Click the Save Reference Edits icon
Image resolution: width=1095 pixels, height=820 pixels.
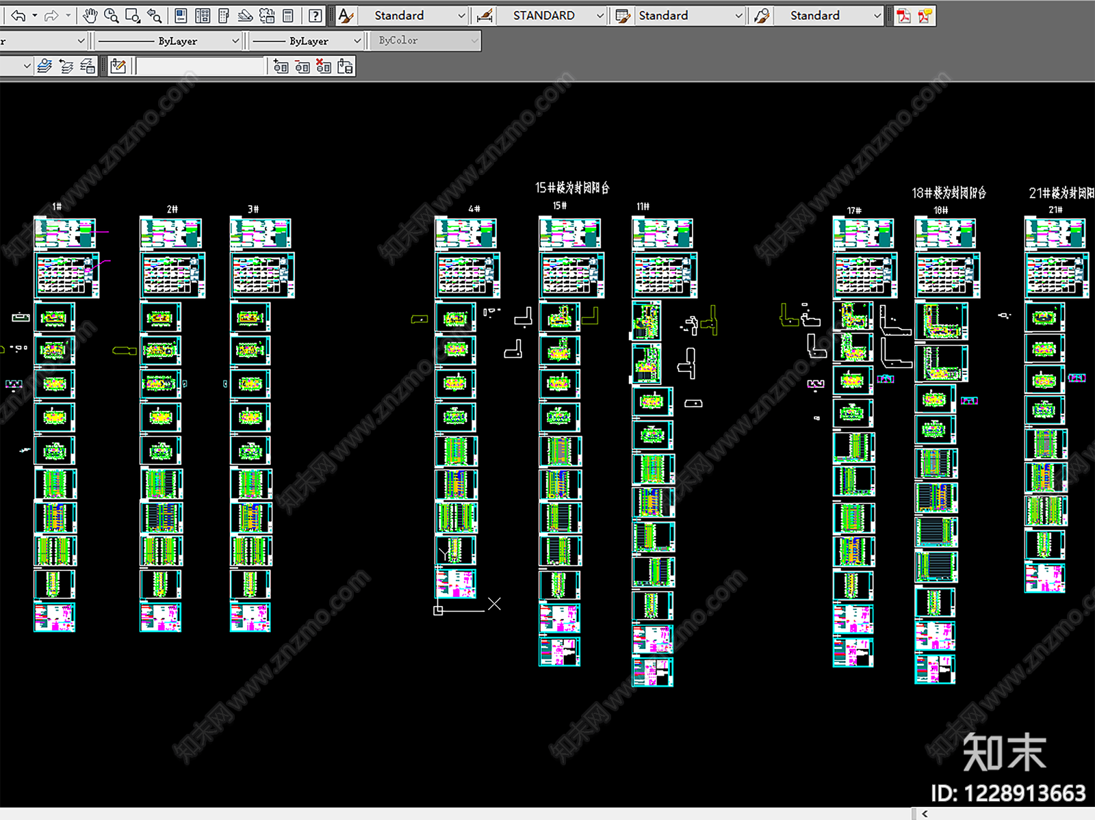346,66
